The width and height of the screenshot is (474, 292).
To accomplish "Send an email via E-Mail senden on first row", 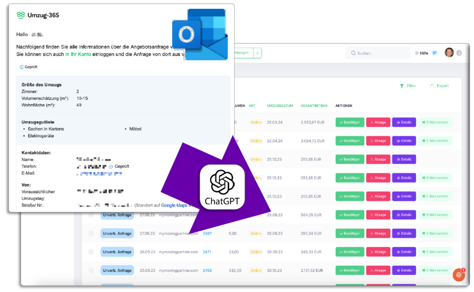I will pyautogui.click(x=435, y=122).
